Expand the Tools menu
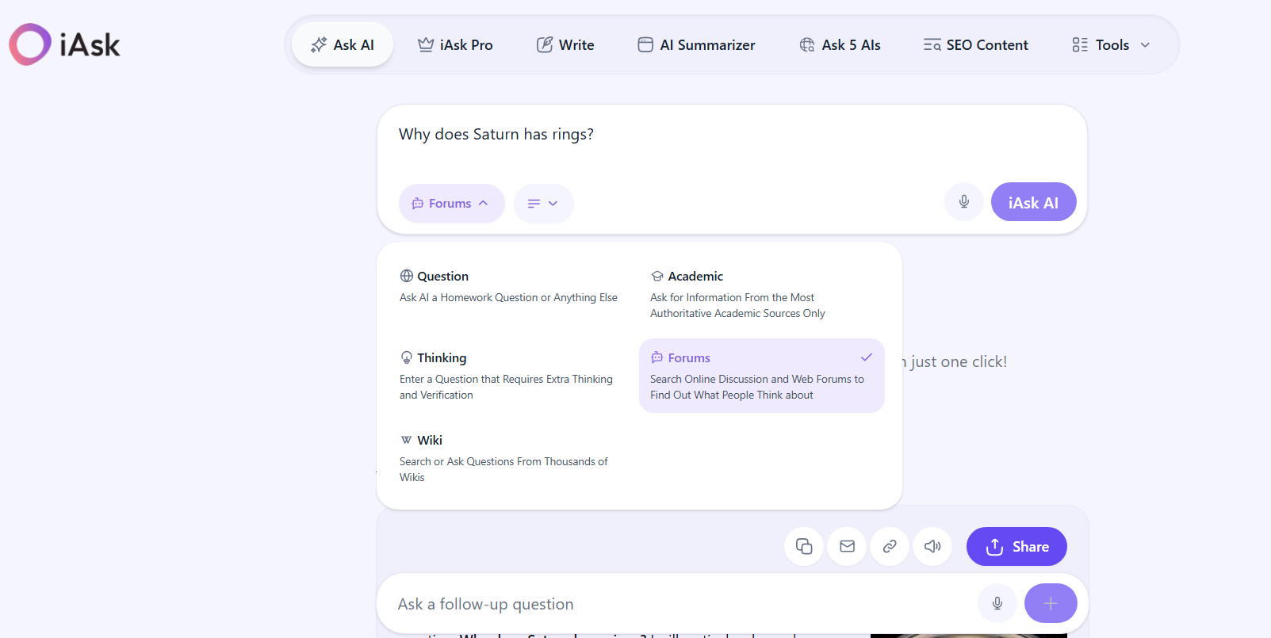1271x638 pixels. [1111, 45]
